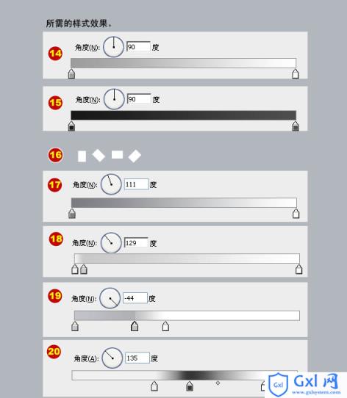The image size is (347, 398).
Task: Select the gray left color stop in step 14
Action: pos(72,73)
